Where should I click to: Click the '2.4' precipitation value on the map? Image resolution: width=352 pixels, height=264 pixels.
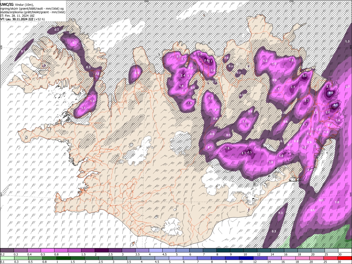[183, 75]
